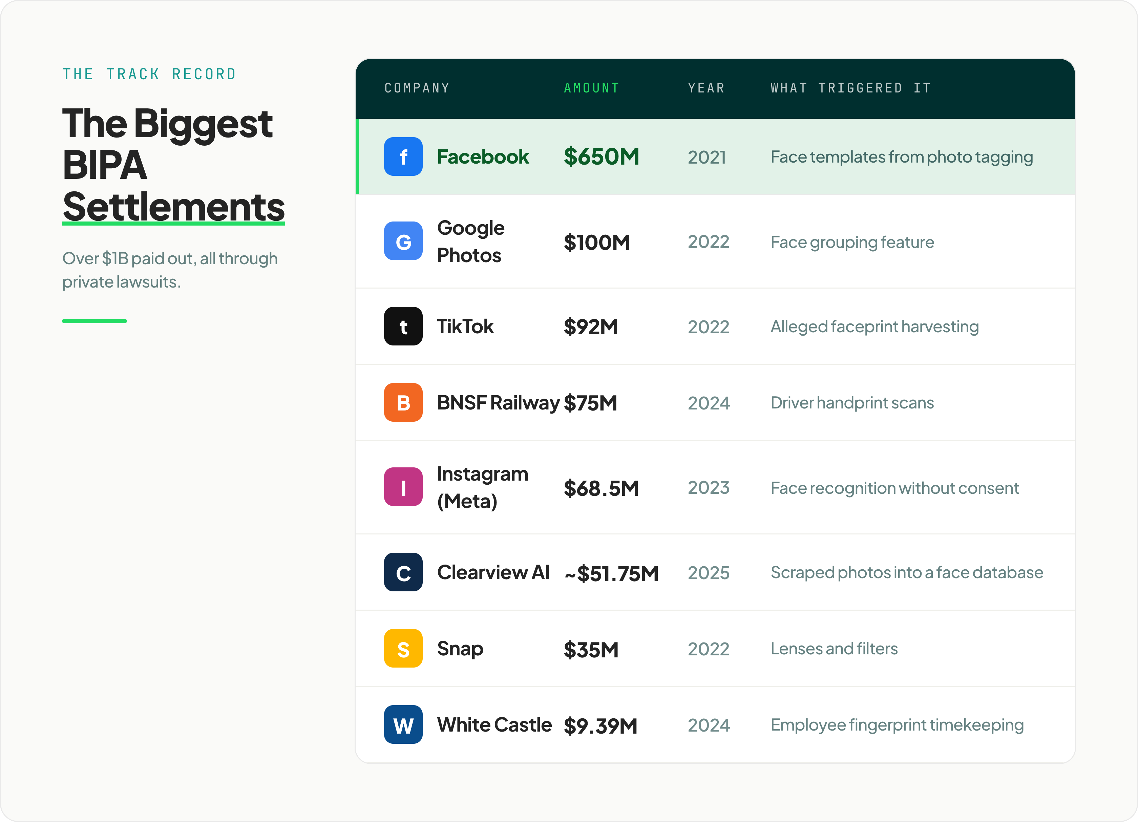Click the year 2022 in the Snap row
Viewport: 1138px width, 822px height.
[709, 649]
